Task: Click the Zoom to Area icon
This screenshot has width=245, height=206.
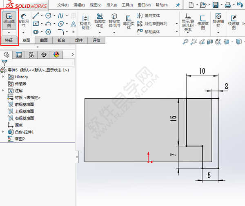Action: coord(194,42)
